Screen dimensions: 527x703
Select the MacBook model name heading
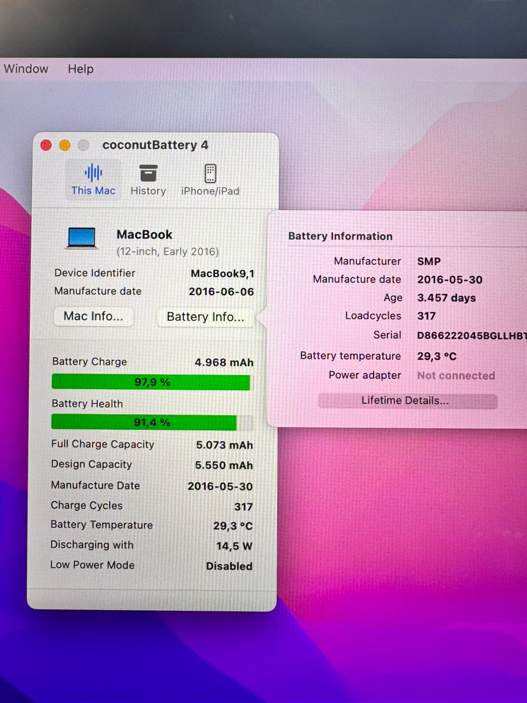tap(144, 235)
